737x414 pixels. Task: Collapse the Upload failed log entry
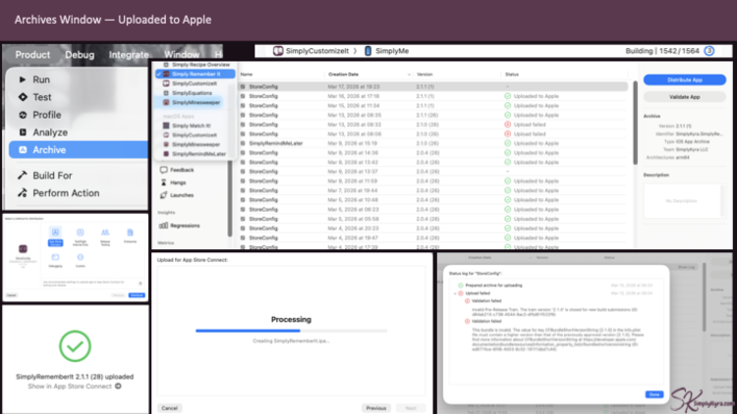455,293
